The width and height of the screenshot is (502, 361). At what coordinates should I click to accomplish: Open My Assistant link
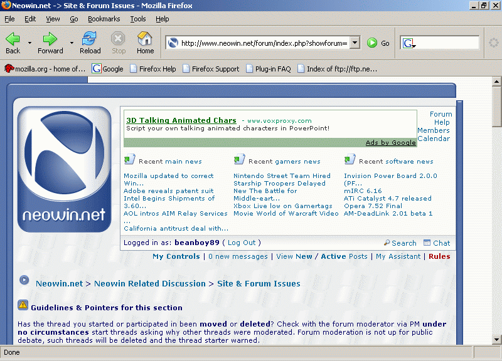click(x=398, y=256)
